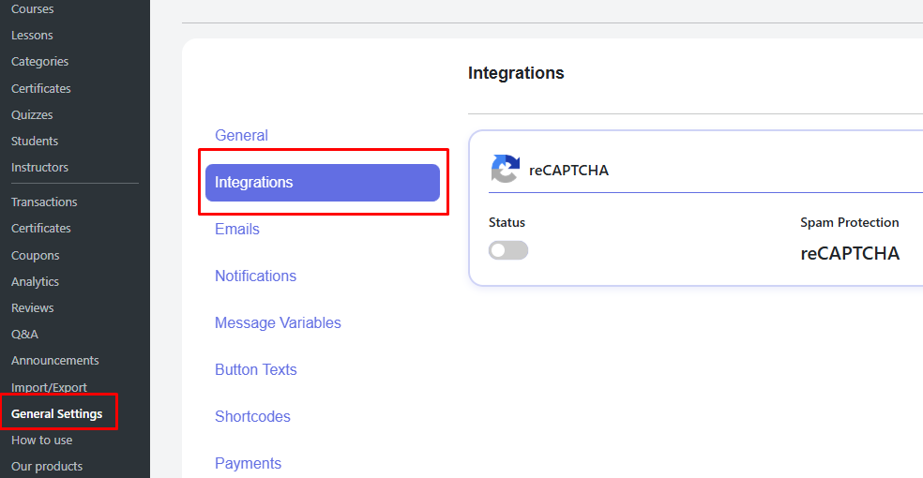
Task: Open Coupons from the sidebar
Action: 35,255
